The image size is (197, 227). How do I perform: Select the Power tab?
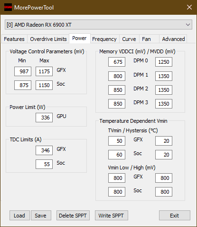coord(79,38)
